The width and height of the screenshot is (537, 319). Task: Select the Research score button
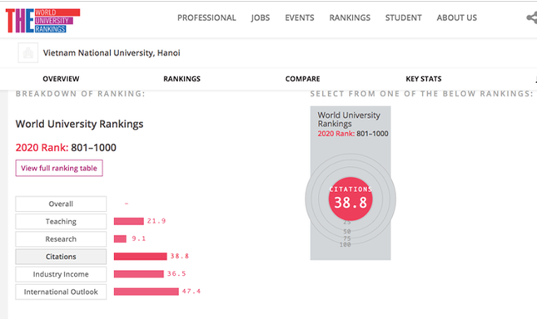pos(61,239)
